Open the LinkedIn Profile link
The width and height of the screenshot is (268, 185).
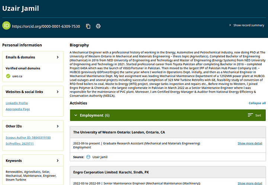tap(17, 103)
